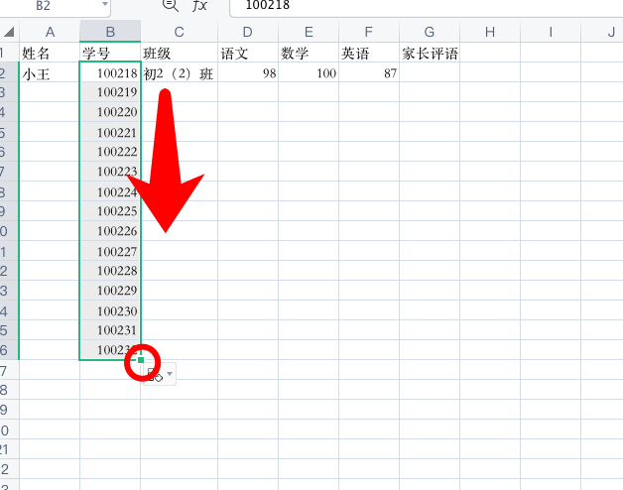The height and width of the screenshot is (490, 623).
Task: Select column D header
Action: point(248,32)
